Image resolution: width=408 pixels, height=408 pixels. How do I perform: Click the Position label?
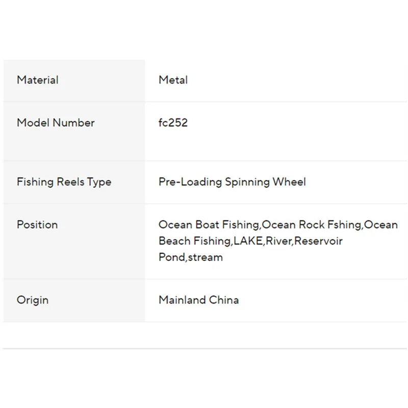point(37,225)
